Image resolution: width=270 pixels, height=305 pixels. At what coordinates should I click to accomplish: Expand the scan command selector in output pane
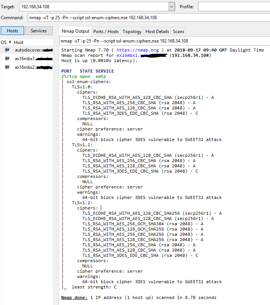[x=164, y=41]
